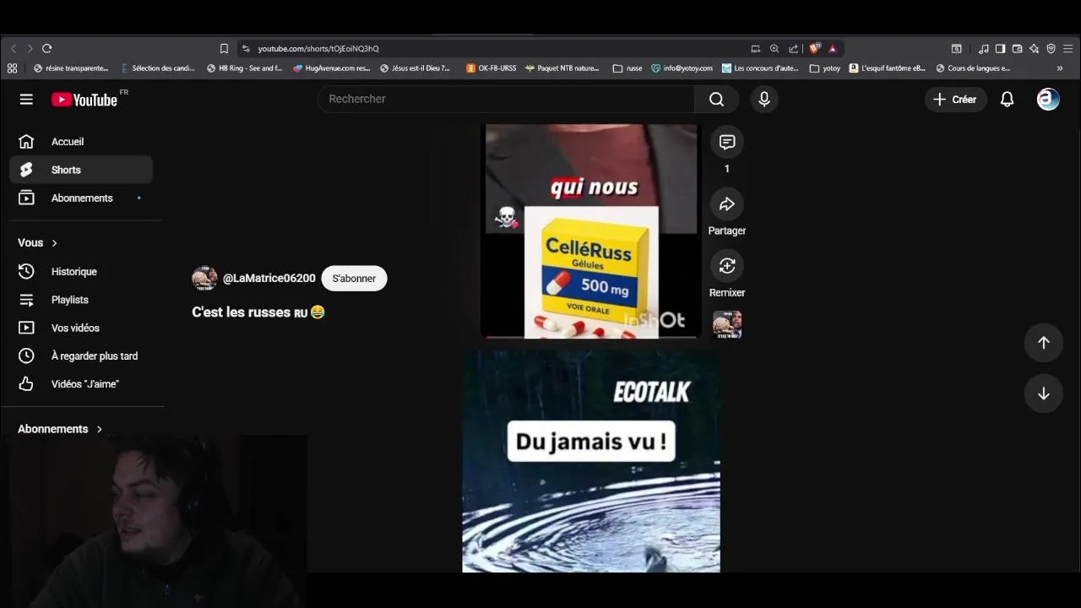Open Leo AI sparkle icon

[1034, 49]
